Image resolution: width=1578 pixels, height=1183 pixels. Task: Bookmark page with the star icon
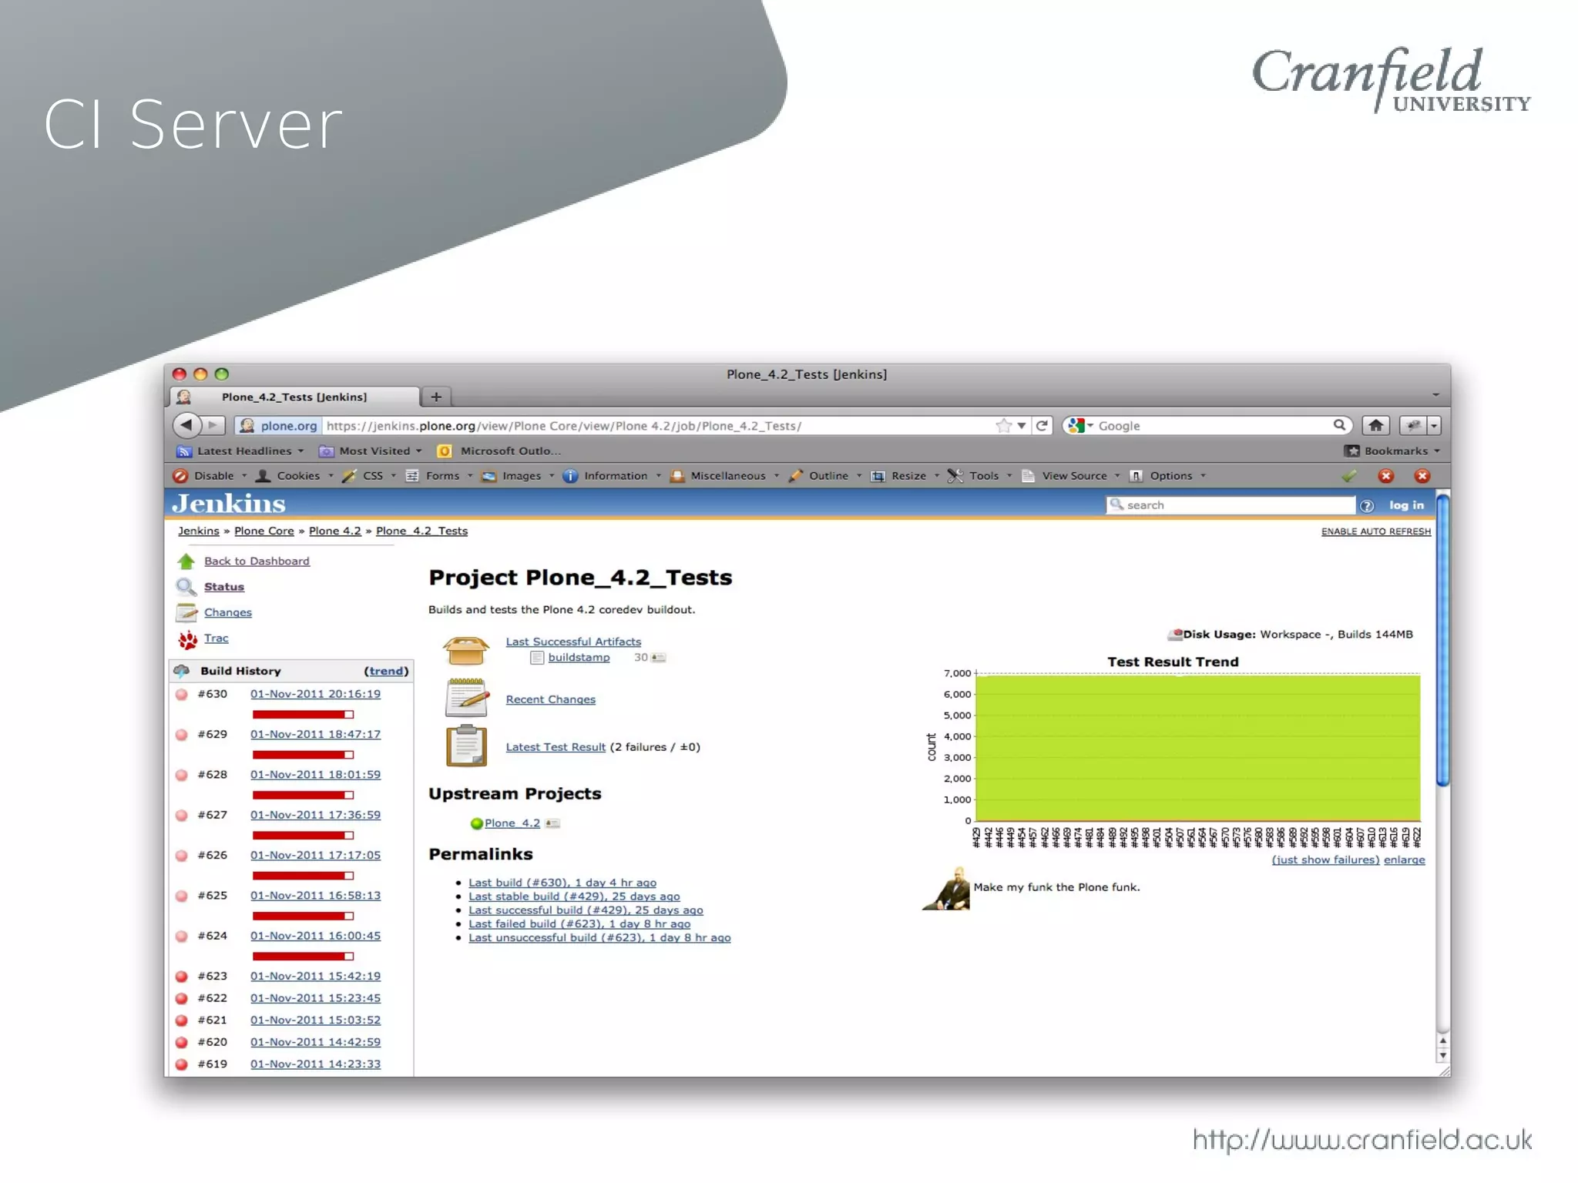tap(1003, 425)
